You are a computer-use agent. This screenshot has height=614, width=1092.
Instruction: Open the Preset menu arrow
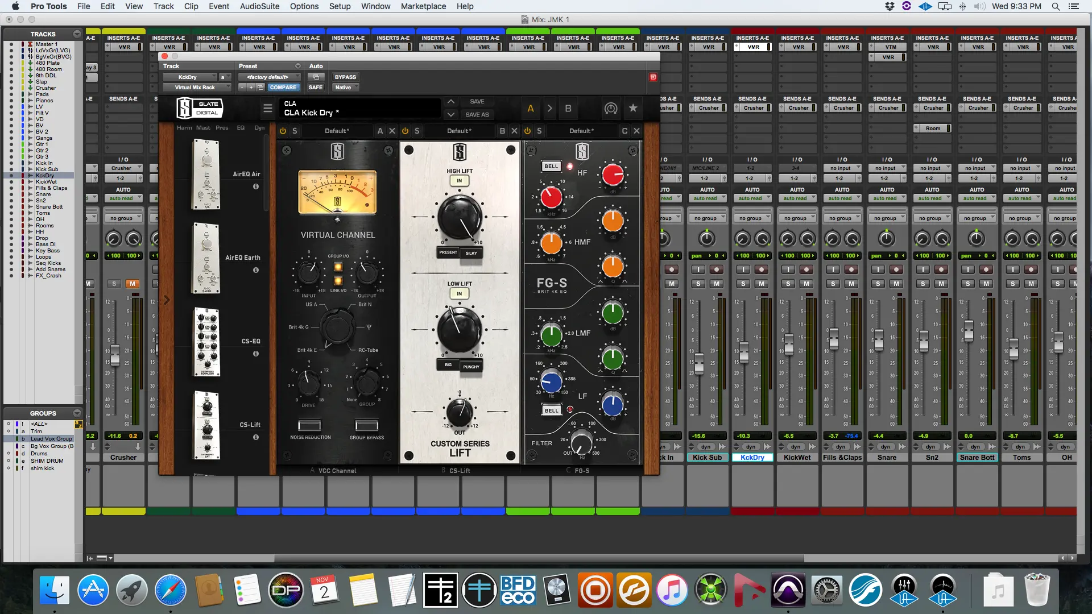point(297,66)
